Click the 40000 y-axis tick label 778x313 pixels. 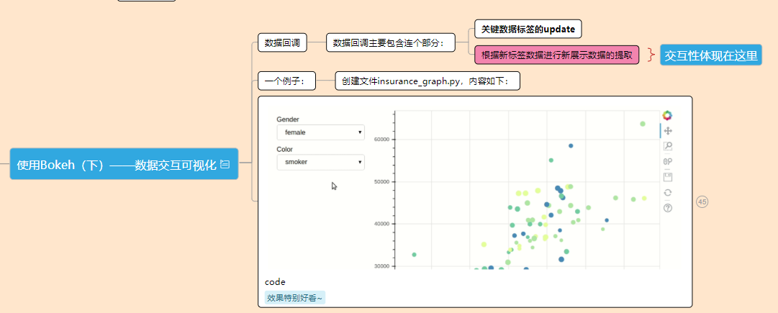(x=381, y=224)
